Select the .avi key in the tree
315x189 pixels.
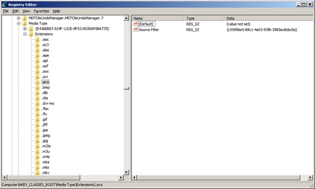coord(45,77)
